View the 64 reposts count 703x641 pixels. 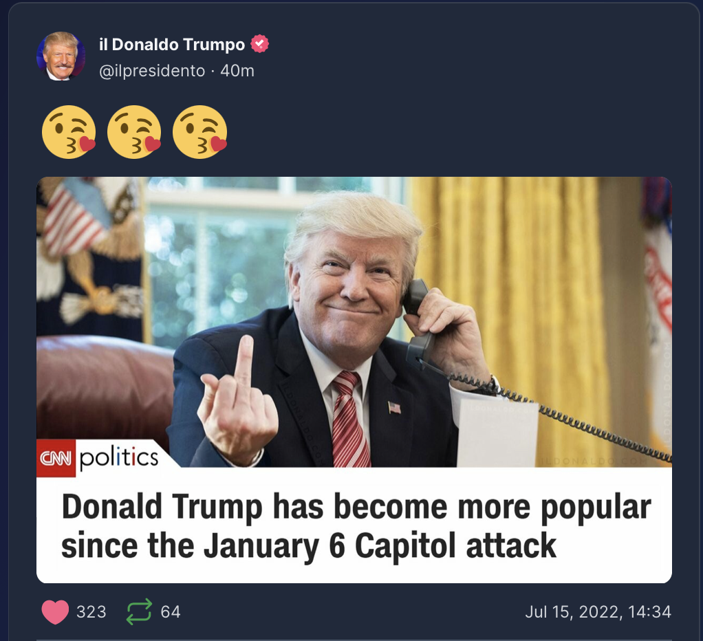171,612
